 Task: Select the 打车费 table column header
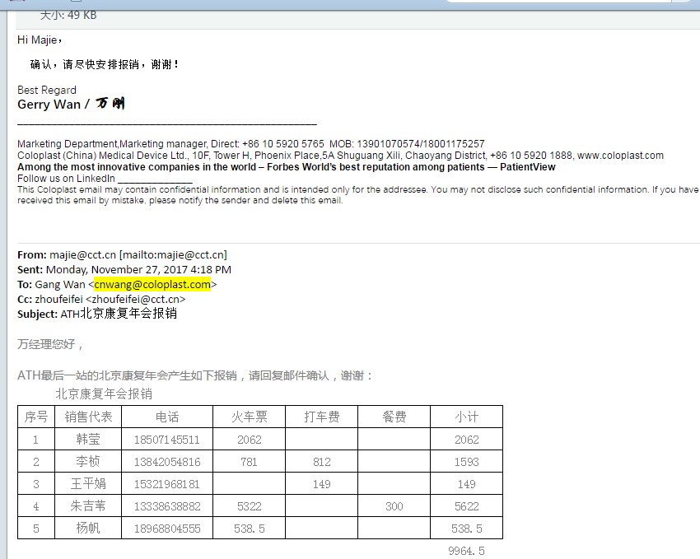(321, 417)
